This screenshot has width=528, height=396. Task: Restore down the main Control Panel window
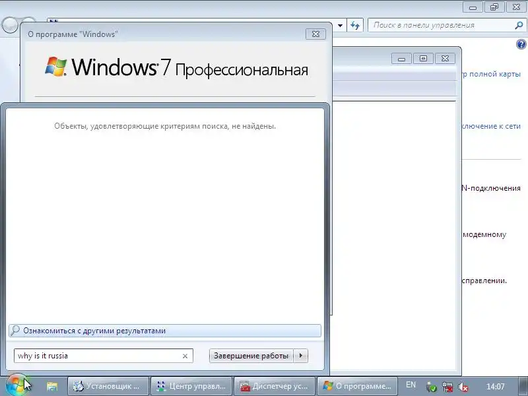tap(494, 7)
